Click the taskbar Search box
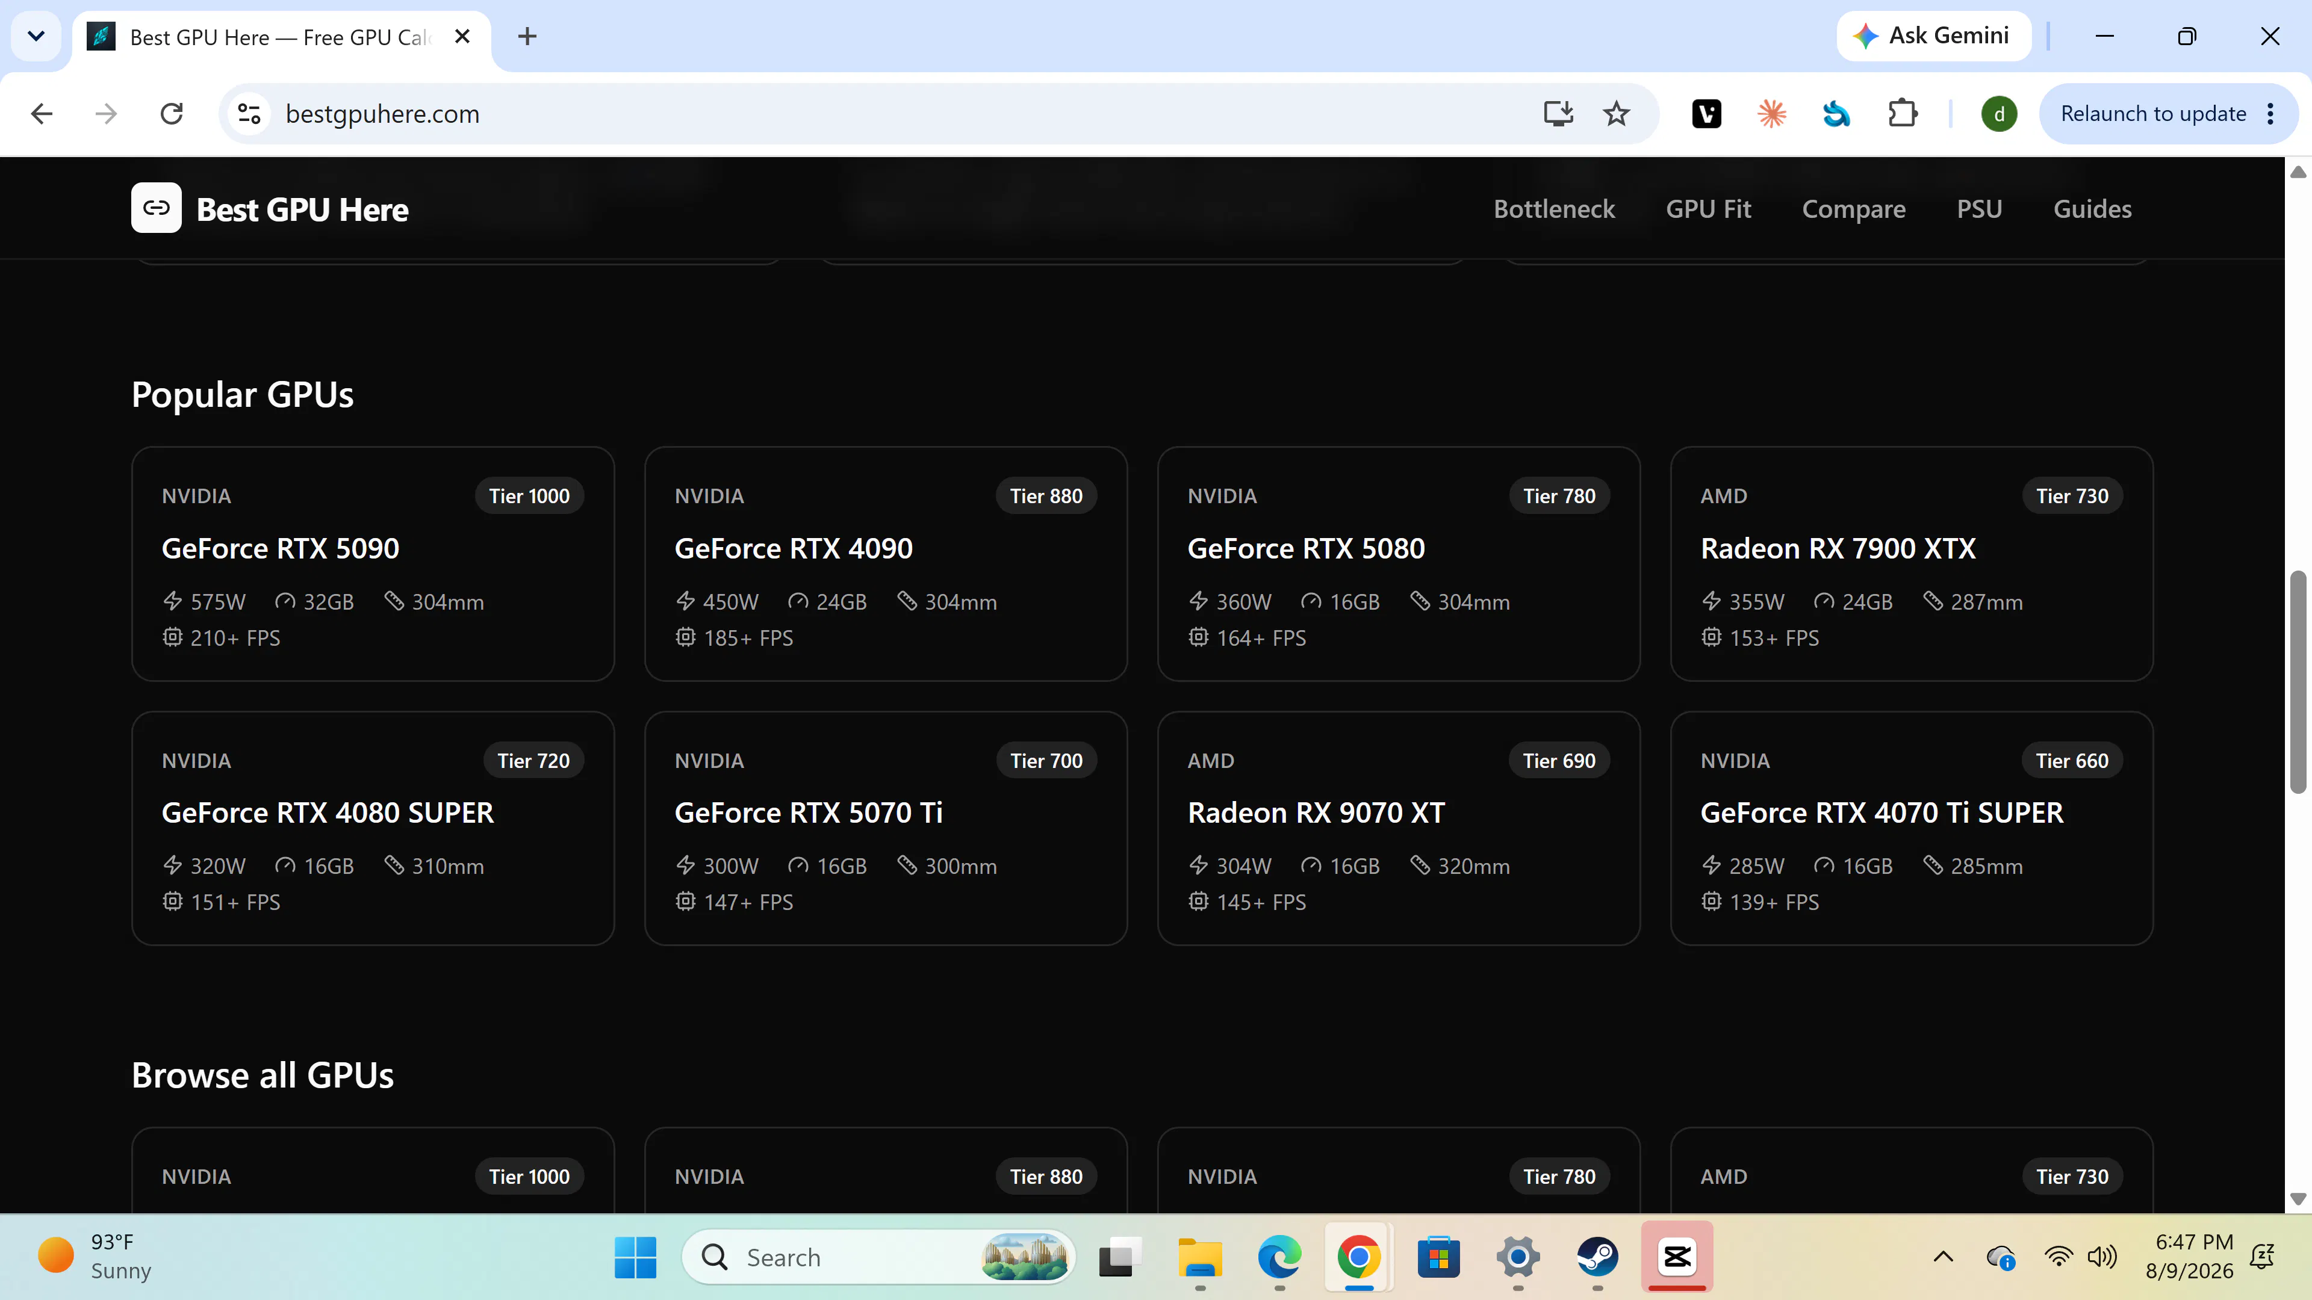The image size is (2312, 1300). [880, 1257]
